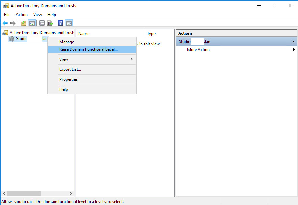Select Raise Domain Functional Level from context menu
Image resolution: width=298 pixels, height=205 pixels.
tap(92, 49)
